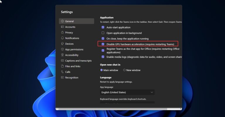Click the Application section heading
The width and height of the screenshot is (225, 117).
tap(107, 18)
